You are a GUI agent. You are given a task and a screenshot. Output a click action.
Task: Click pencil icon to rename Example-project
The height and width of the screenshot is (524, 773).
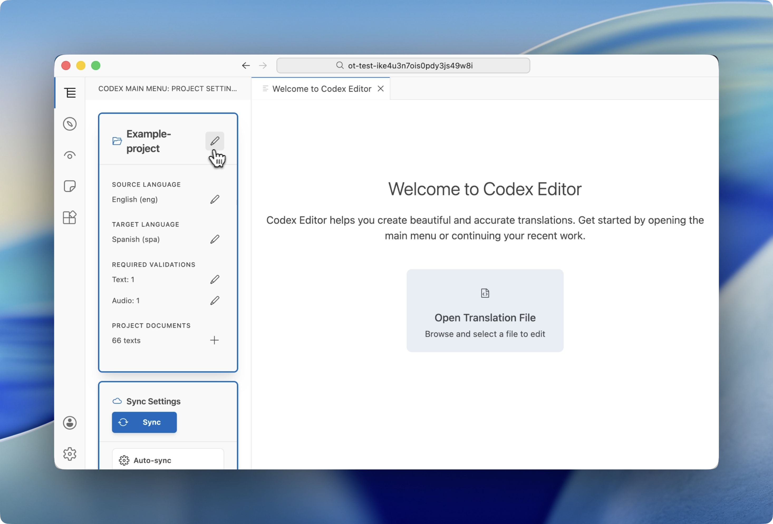coord(215,141)
